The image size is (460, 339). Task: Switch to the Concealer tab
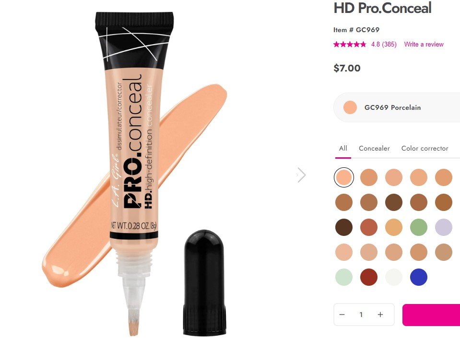(x=374, y=148)
